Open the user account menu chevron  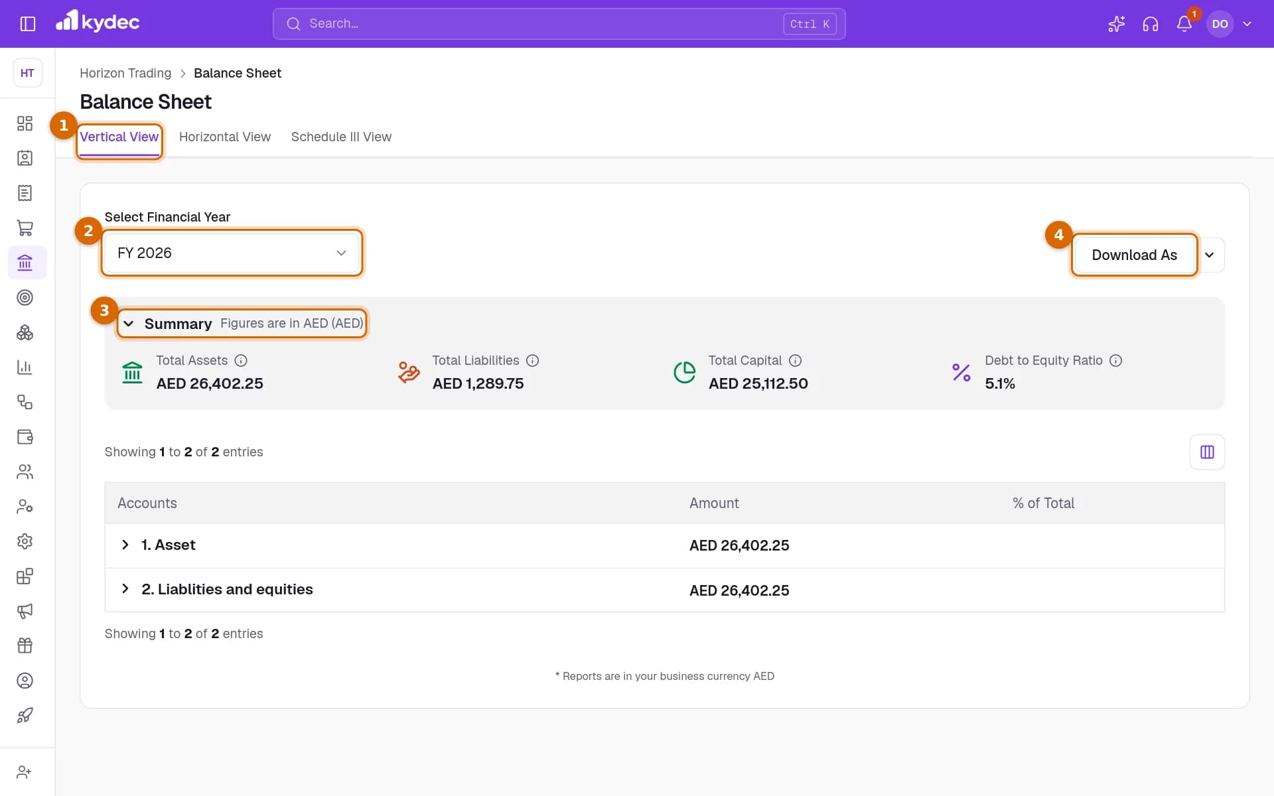click(1247, 24)
